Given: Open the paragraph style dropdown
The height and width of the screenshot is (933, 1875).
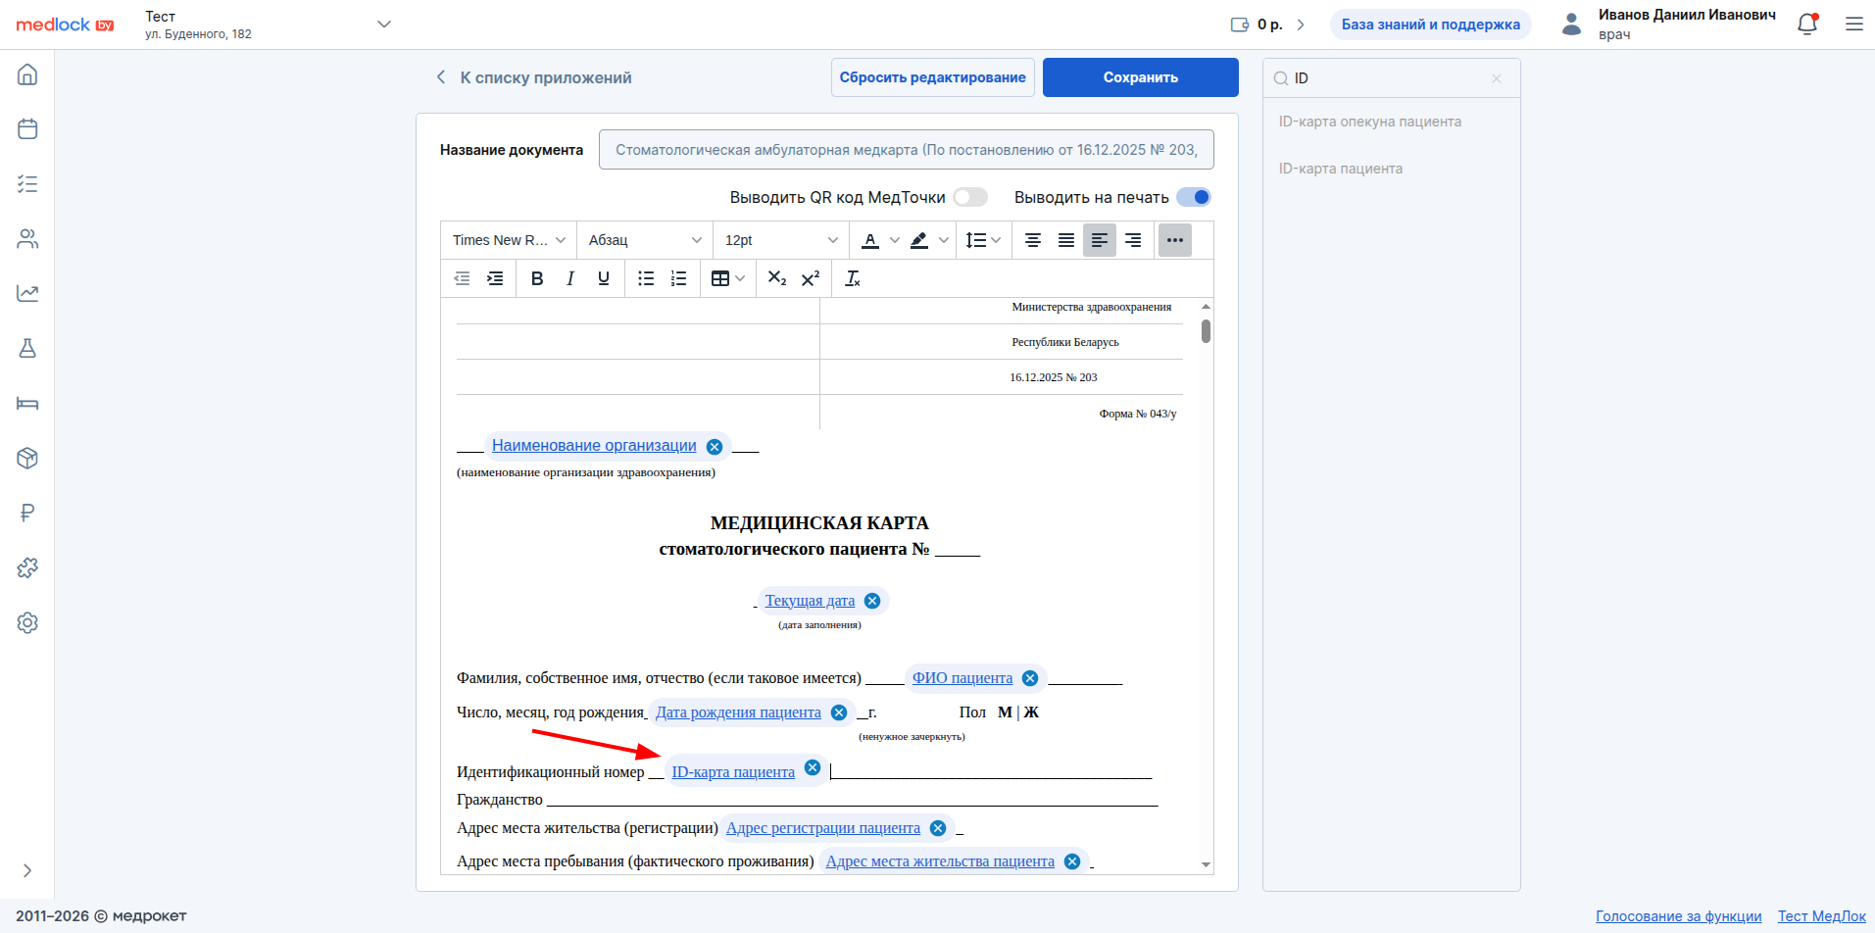Looking at the screenshot, I should click(645, 240).
